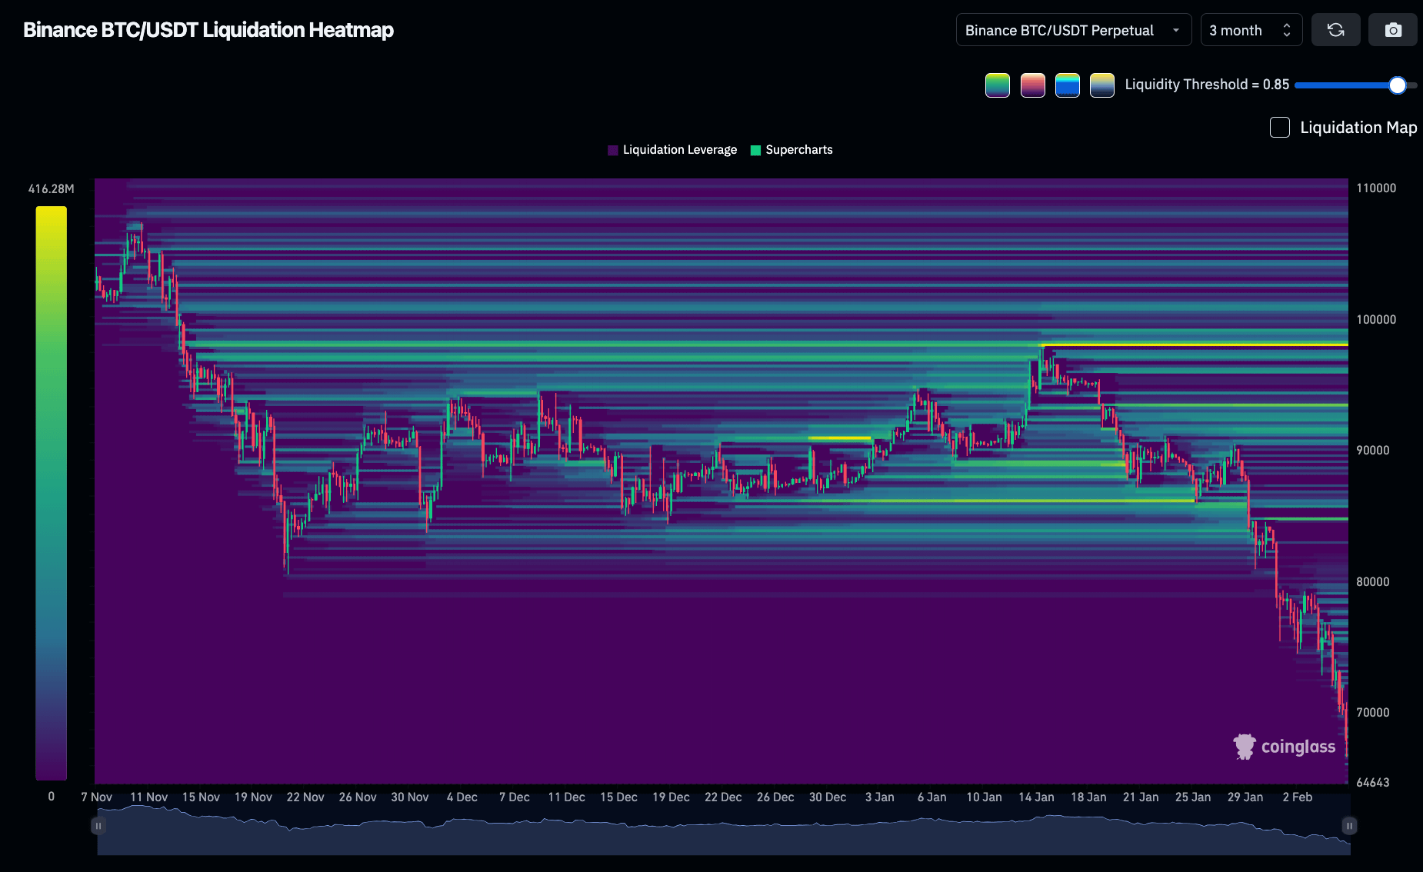
Task: Click the Liquidation Map label text
Action: 1358,128
